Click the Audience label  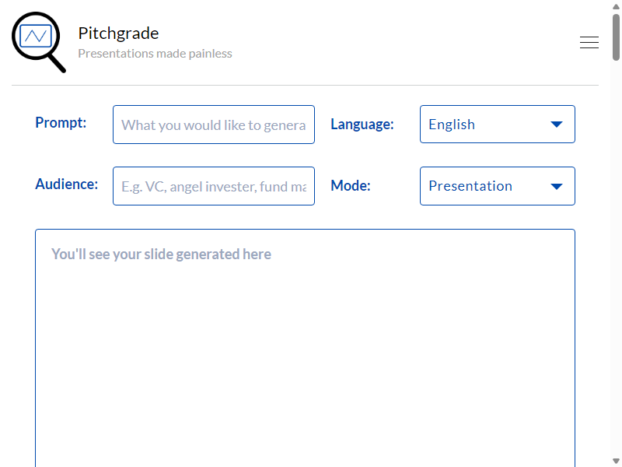(67, 184)
